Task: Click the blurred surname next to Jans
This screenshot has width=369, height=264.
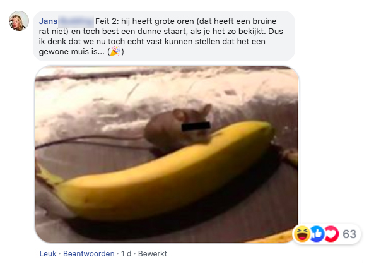Action: click(76, 21)
